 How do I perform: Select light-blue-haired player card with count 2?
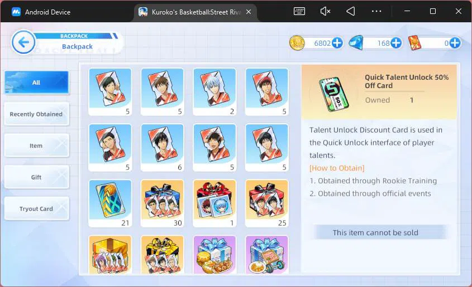click(214, 92)
